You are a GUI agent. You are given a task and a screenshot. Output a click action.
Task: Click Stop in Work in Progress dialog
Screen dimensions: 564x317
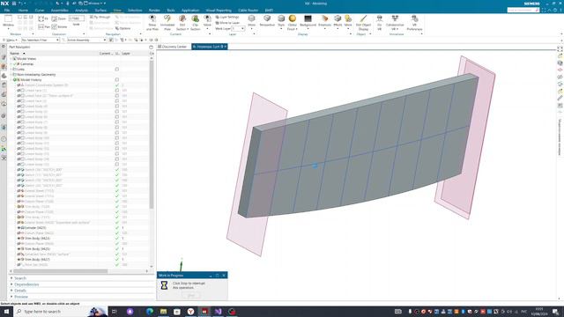190,295
